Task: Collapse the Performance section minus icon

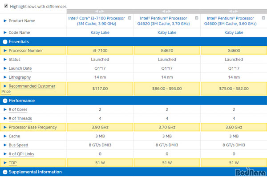Action: 5,101
